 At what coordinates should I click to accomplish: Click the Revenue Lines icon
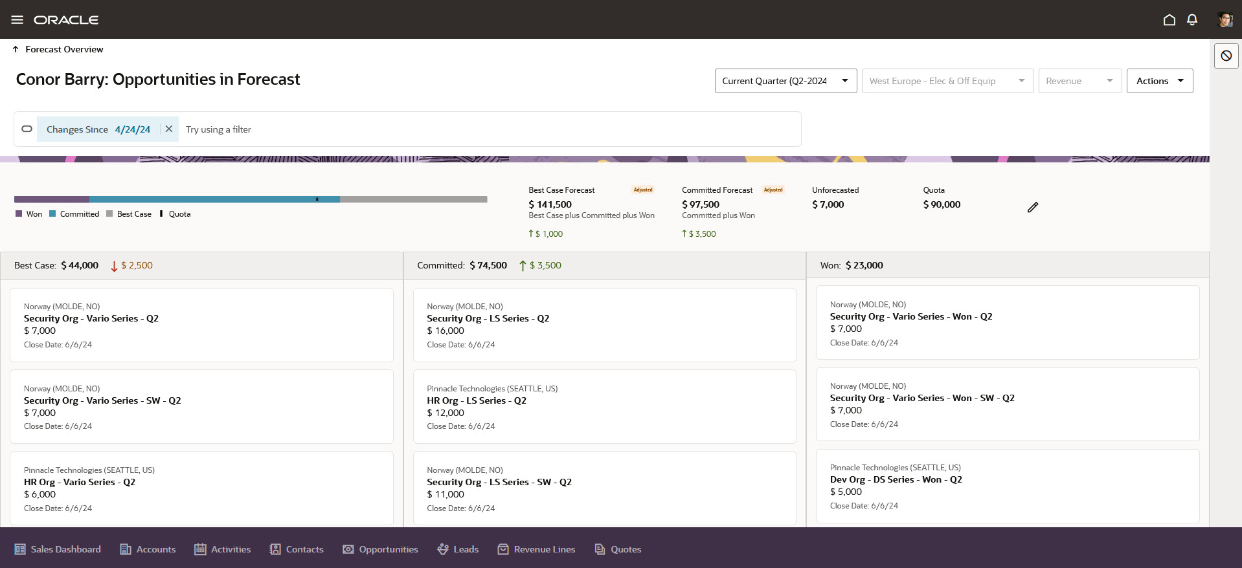[x=503, y=549]
